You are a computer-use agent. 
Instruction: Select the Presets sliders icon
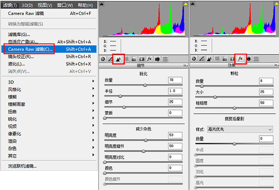click(x=165, y=59)
